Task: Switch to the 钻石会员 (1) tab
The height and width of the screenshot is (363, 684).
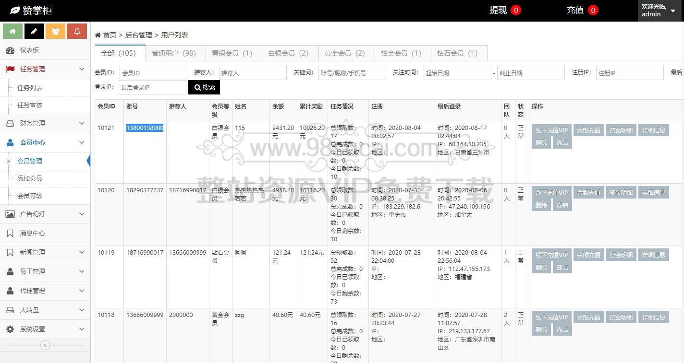Action: (457, 53)
